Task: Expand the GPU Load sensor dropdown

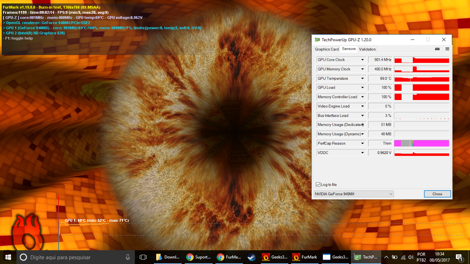Action: coord(362,88)
